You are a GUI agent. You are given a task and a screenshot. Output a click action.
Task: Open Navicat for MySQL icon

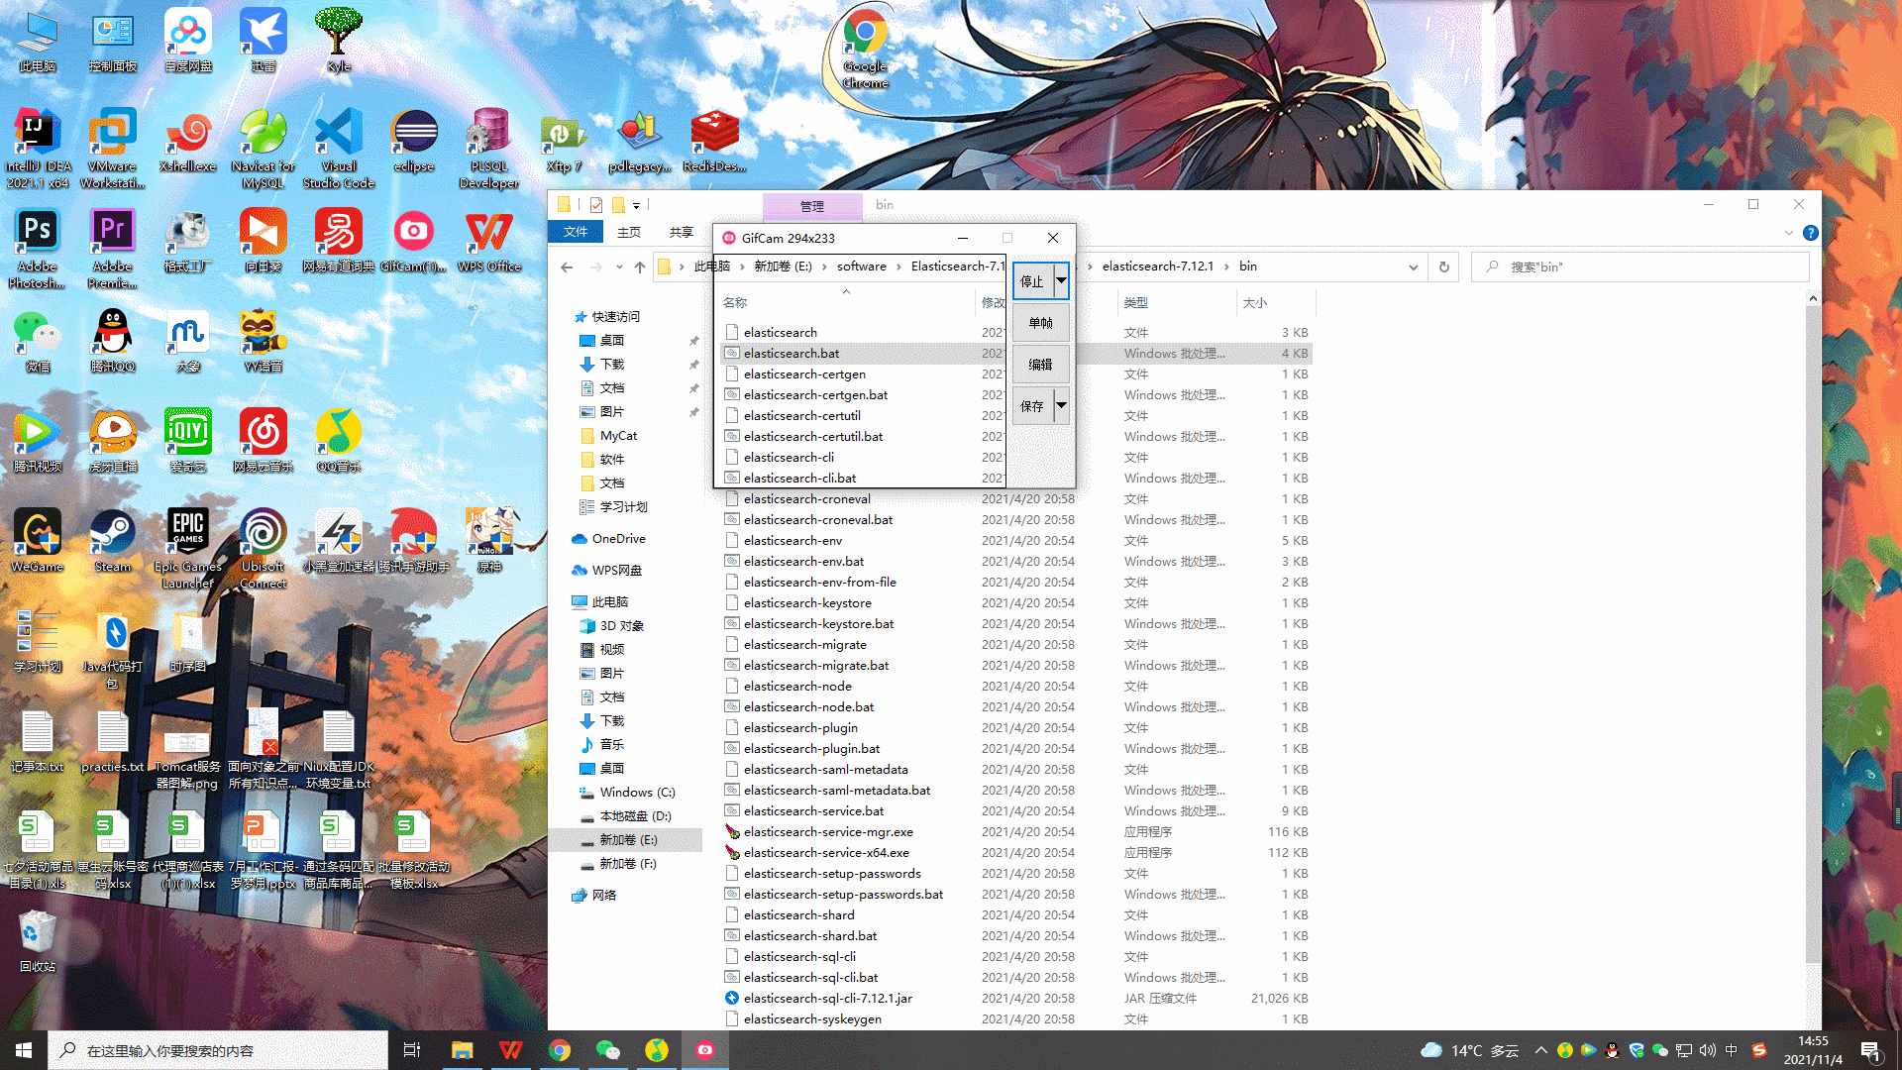(264, 149)
